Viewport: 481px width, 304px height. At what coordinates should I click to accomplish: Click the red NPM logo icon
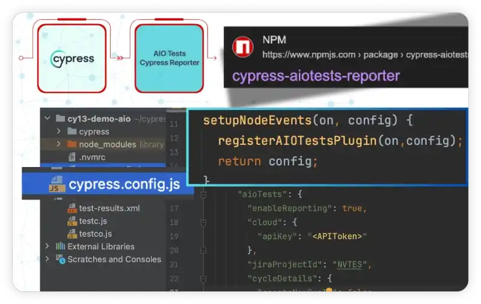[243, 47]
